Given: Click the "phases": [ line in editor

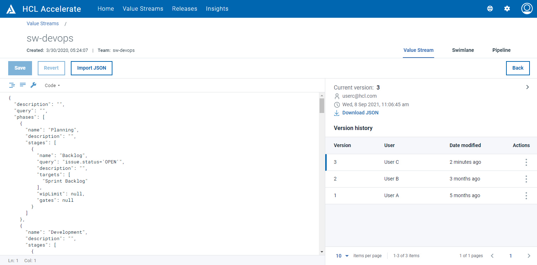Looking at the screenshot, I should click(29, 117).
